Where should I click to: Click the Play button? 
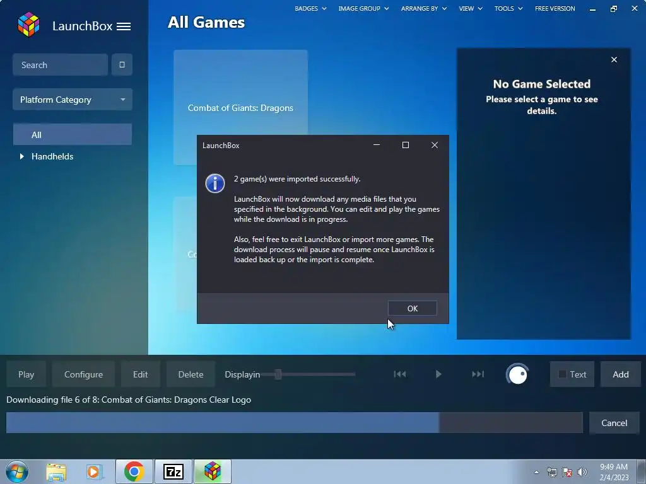[x=26, y=374]
